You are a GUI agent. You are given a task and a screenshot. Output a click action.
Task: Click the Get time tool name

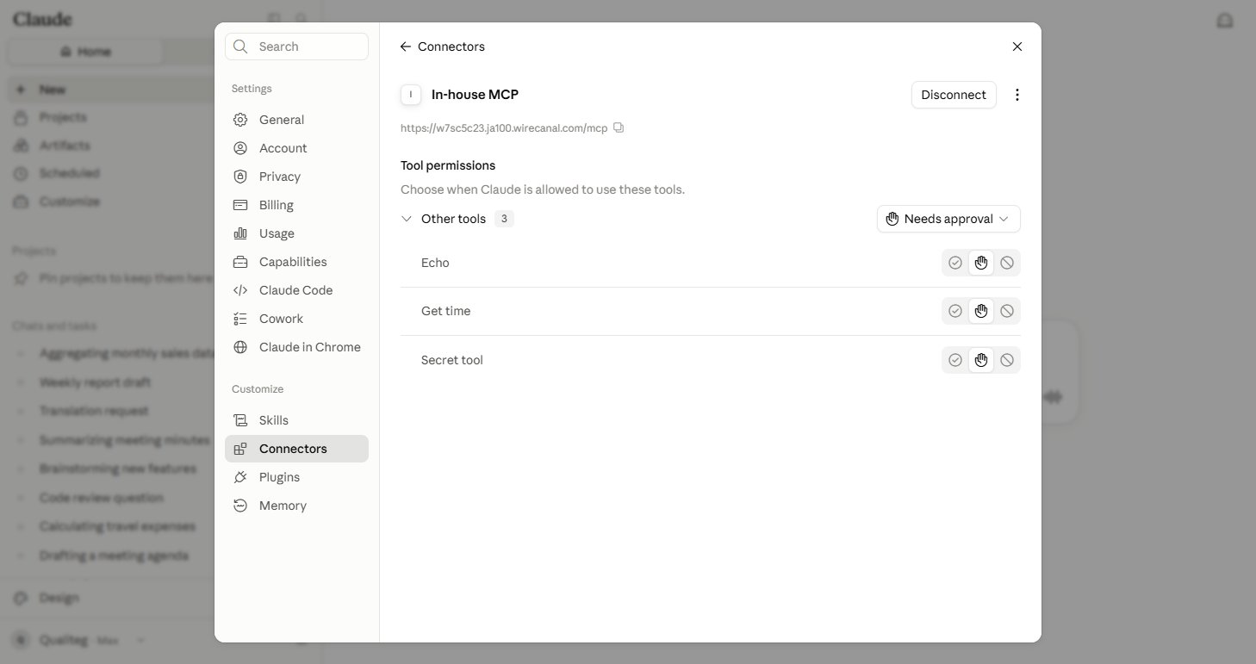(x=445, y=311)
